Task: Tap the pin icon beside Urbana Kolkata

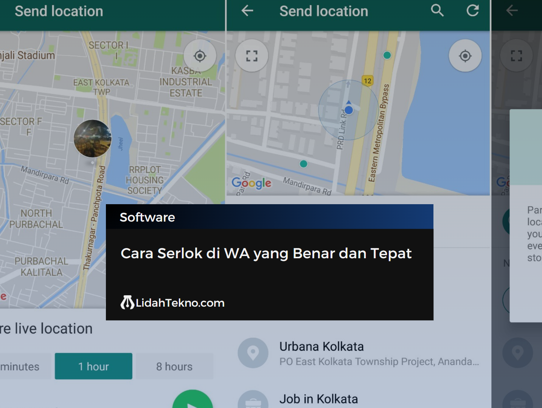Action: tap(253, 353)
